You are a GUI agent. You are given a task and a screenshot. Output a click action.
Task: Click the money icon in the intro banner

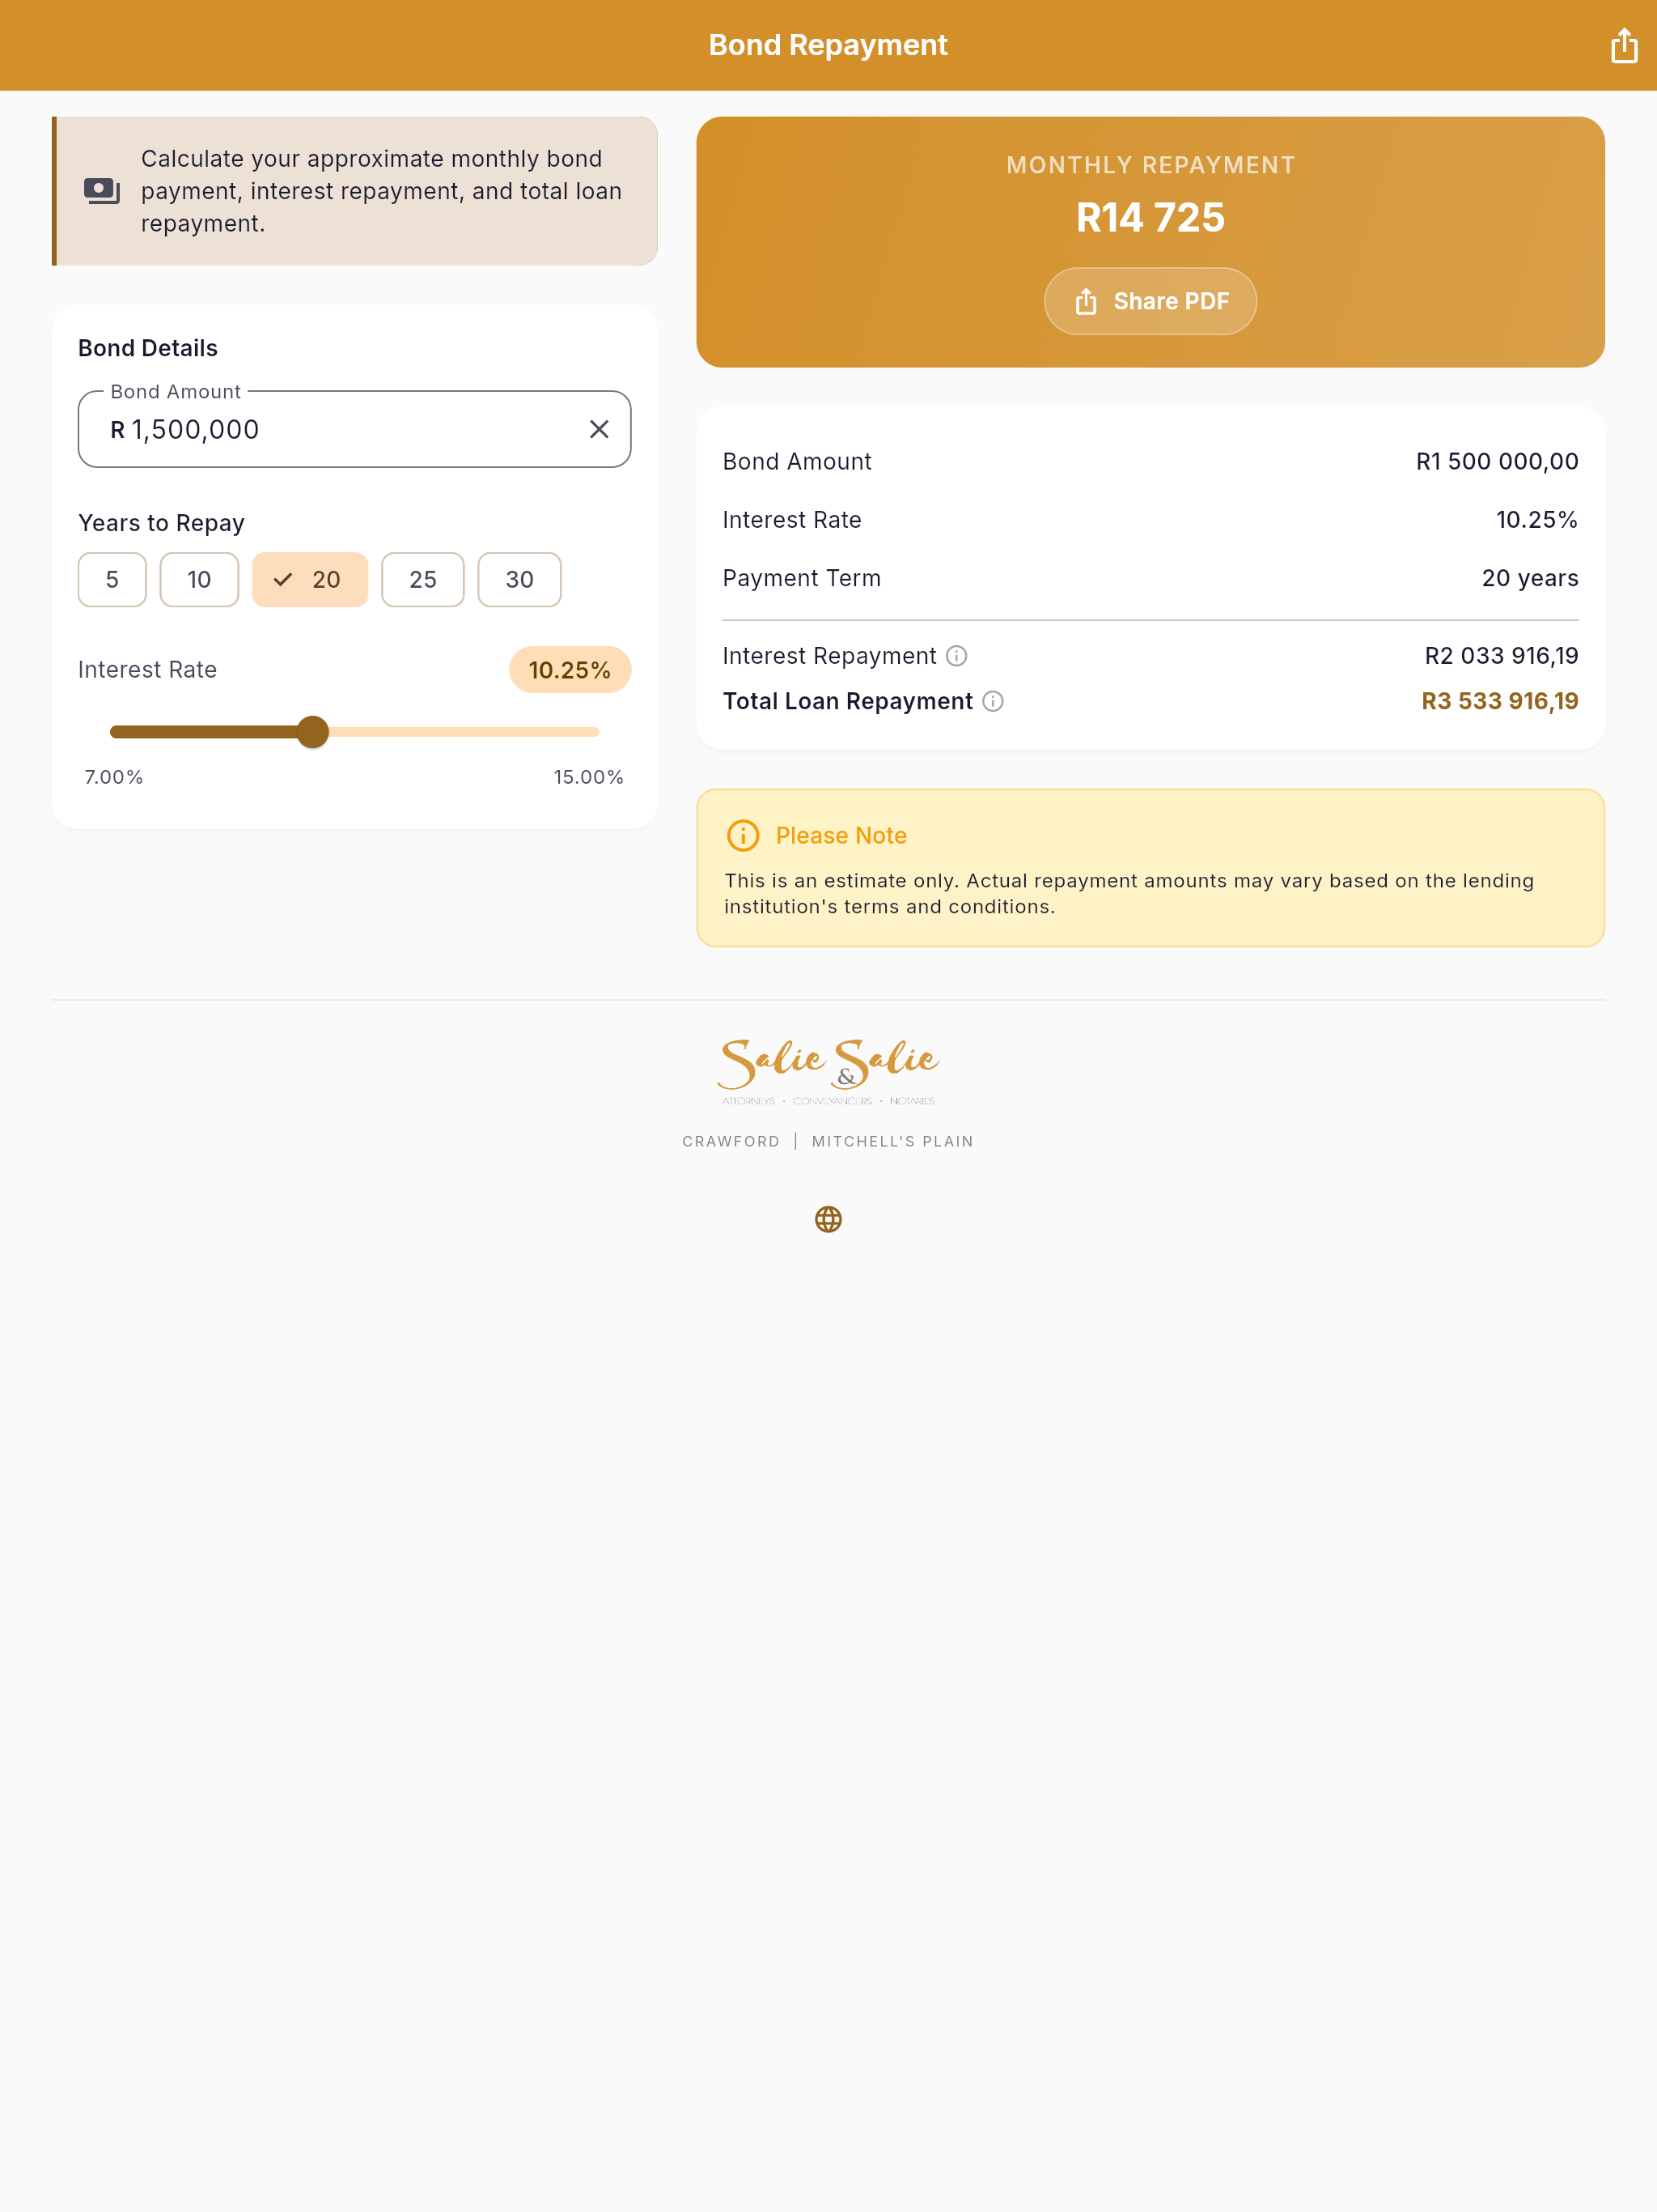tap(102, 190)
